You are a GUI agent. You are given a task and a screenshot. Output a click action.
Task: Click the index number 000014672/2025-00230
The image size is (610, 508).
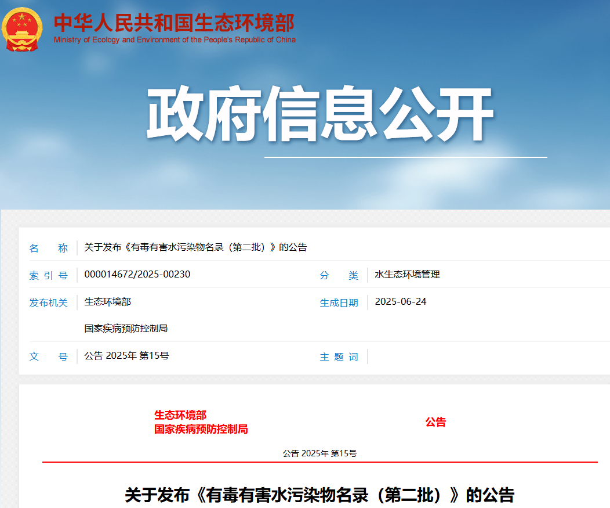(x=137, y=275)
